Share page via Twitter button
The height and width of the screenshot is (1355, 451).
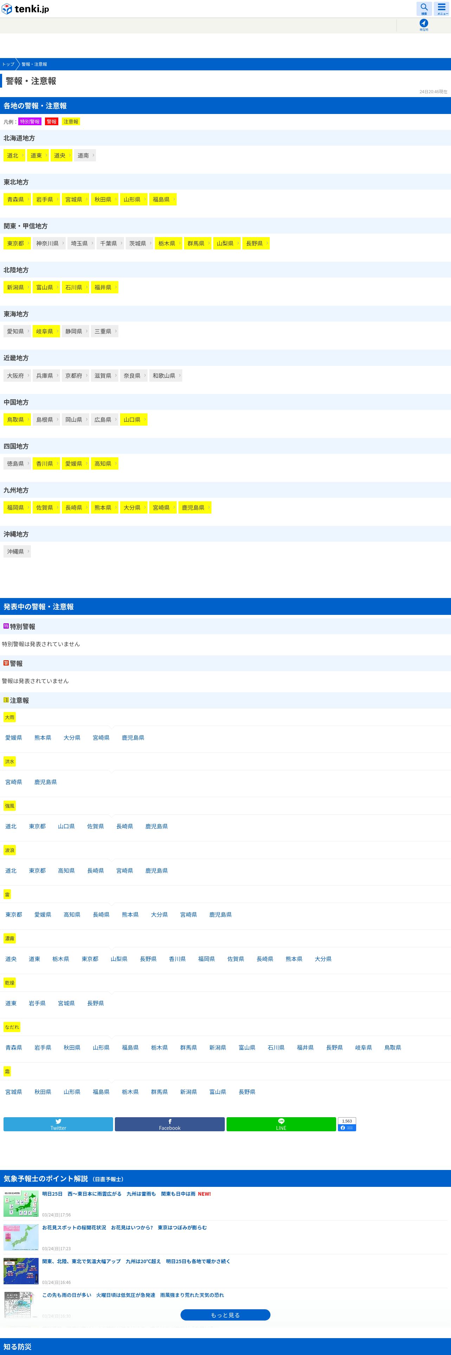pos(58,1124)
